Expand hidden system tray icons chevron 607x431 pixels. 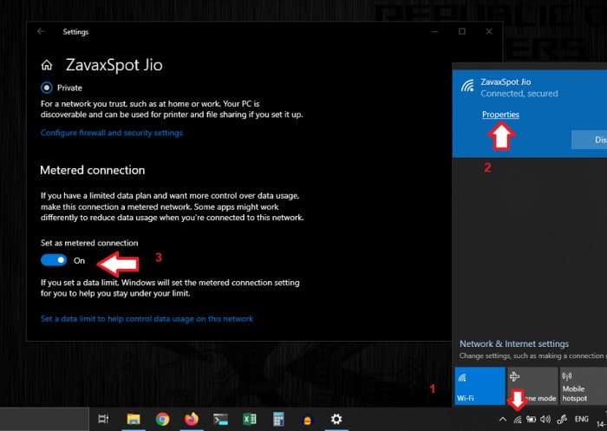[x=502, y=419]
